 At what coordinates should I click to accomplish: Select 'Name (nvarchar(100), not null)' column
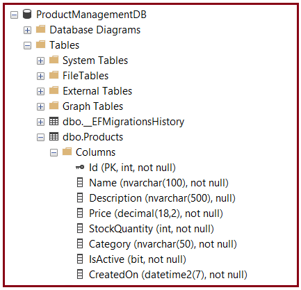click(x=158, y=183)
